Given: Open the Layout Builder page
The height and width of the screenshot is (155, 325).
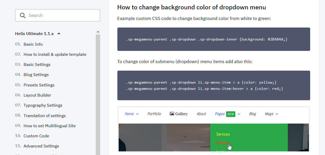Looking at the screenshot, I should [x=37, y=95].
